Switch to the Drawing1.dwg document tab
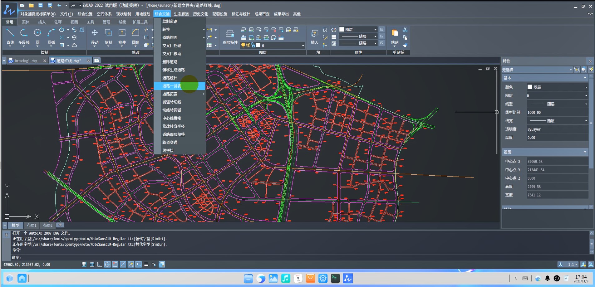This screenshot has height=287, width=595. pos(26,61)
